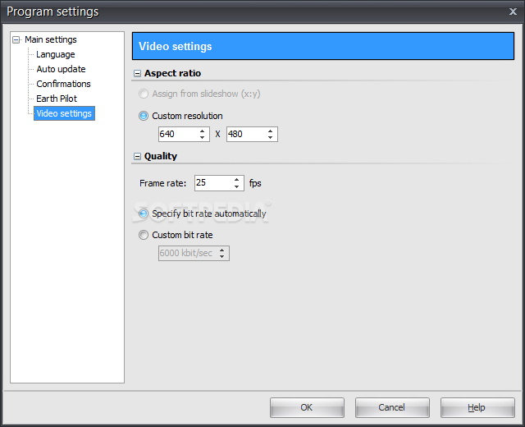525x427 pixels.
Task: Open the Earth Pilot settings page
Action: [x=57, y=99]
